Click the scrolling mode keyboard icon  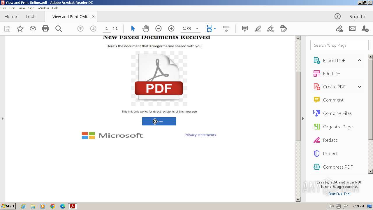pos(226,29)
